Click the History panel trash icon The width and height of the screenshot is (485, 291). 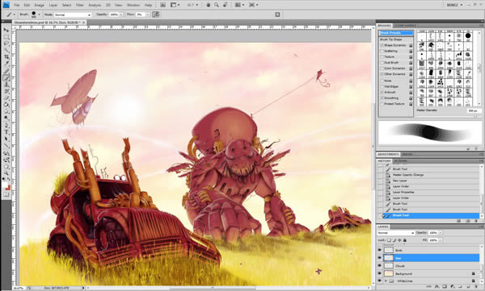point(476,221)
